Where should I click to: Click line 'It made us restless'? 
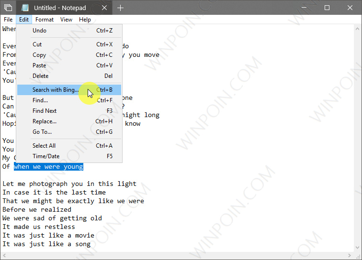coord(39,227)
